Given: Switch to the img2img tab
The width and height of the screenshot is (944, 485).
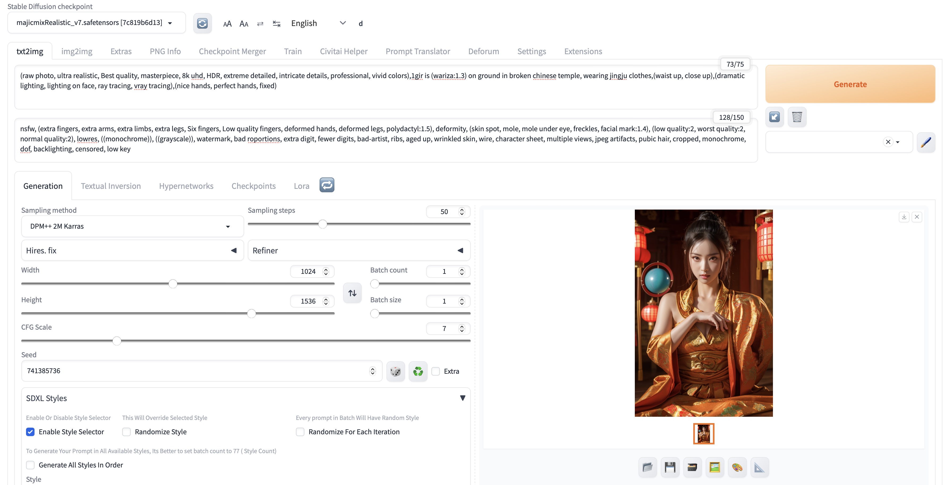Looking at the screenshot, I should [76, 51].
